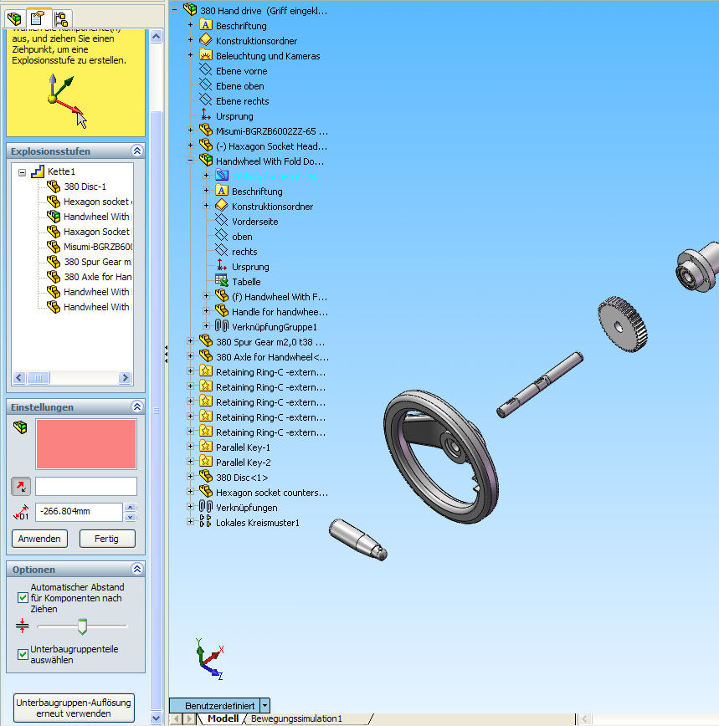Click the axle shaft model in the viewport
Viewport: 719px width, 726px height.
click(x=540, y=384)
